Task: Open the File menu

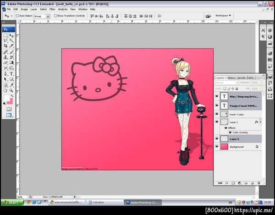Action: pyautogui.click(x=9, y=9)
